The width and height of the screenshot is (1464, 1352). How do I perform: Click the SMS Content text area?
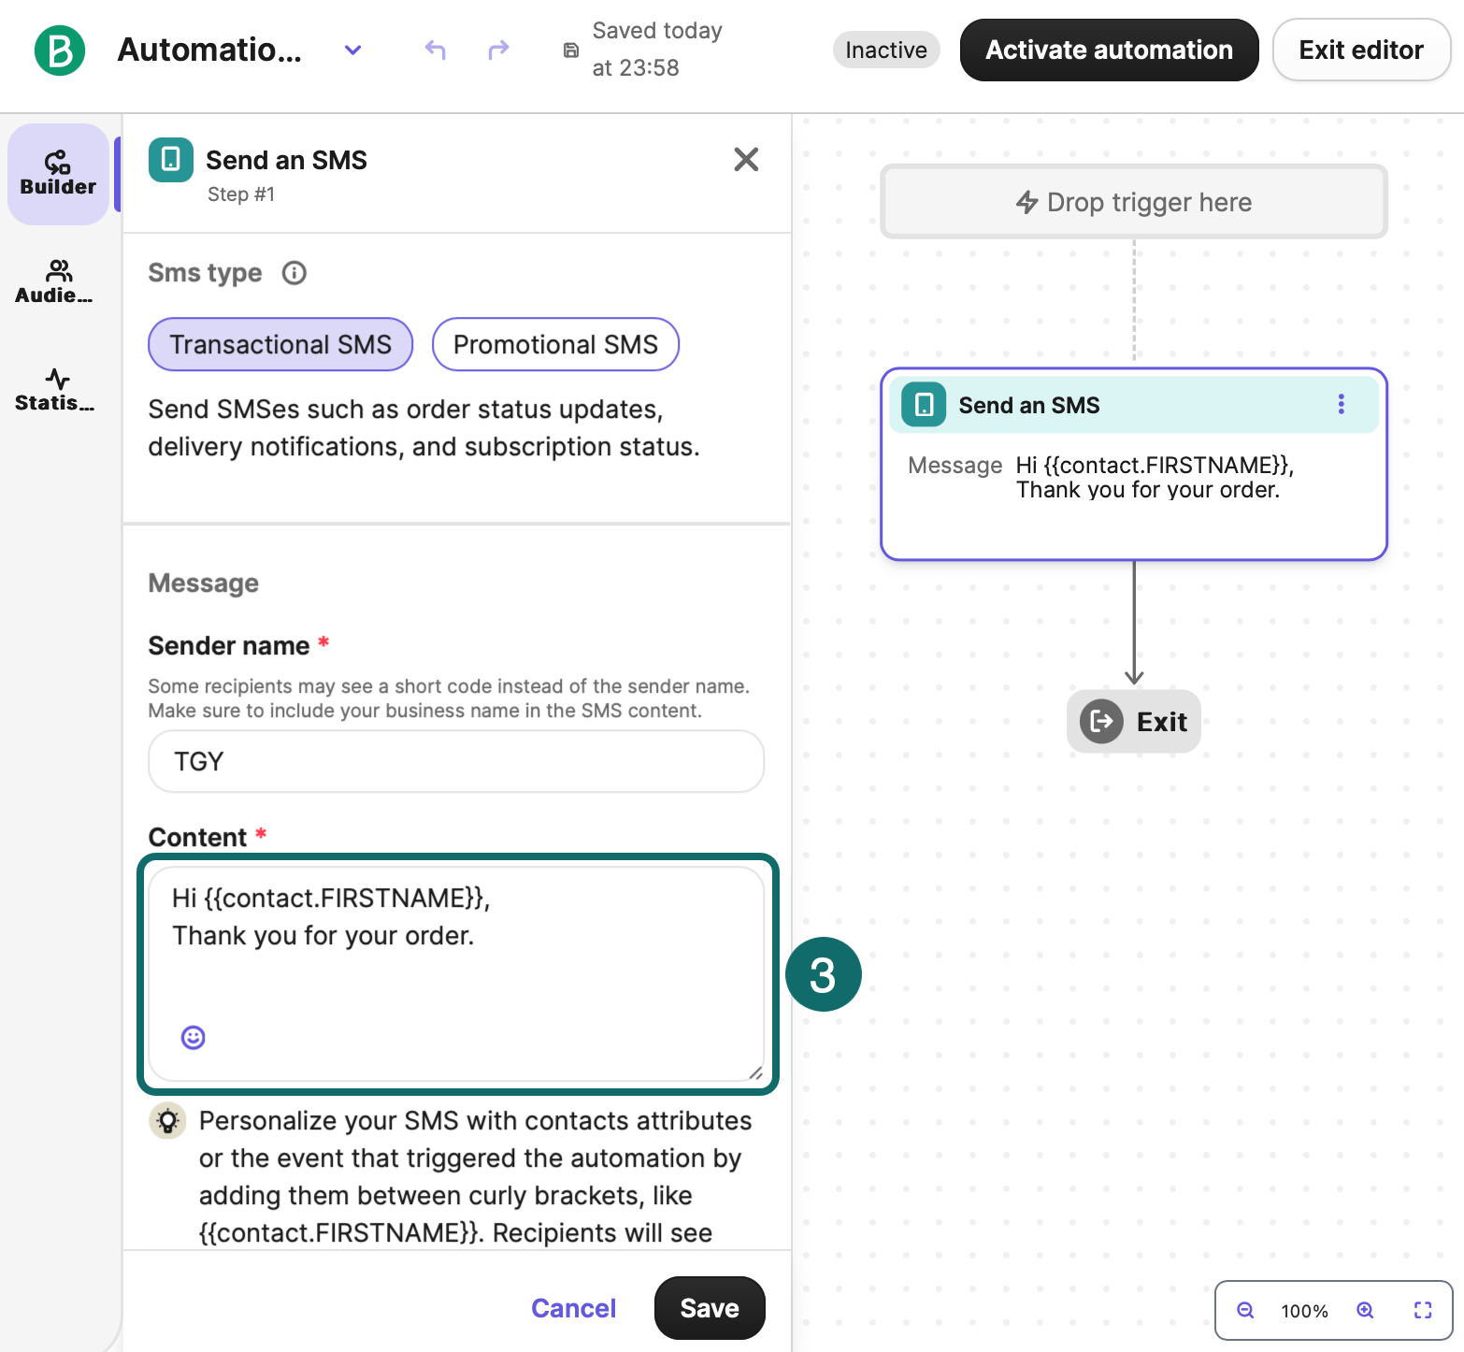pyautogui.click(x=456, y=973)
